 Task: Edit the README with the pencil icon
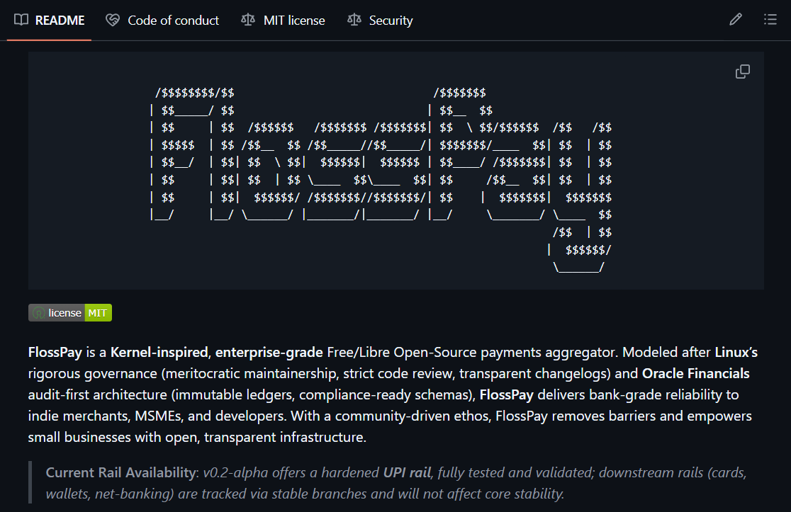click(736, 20)
